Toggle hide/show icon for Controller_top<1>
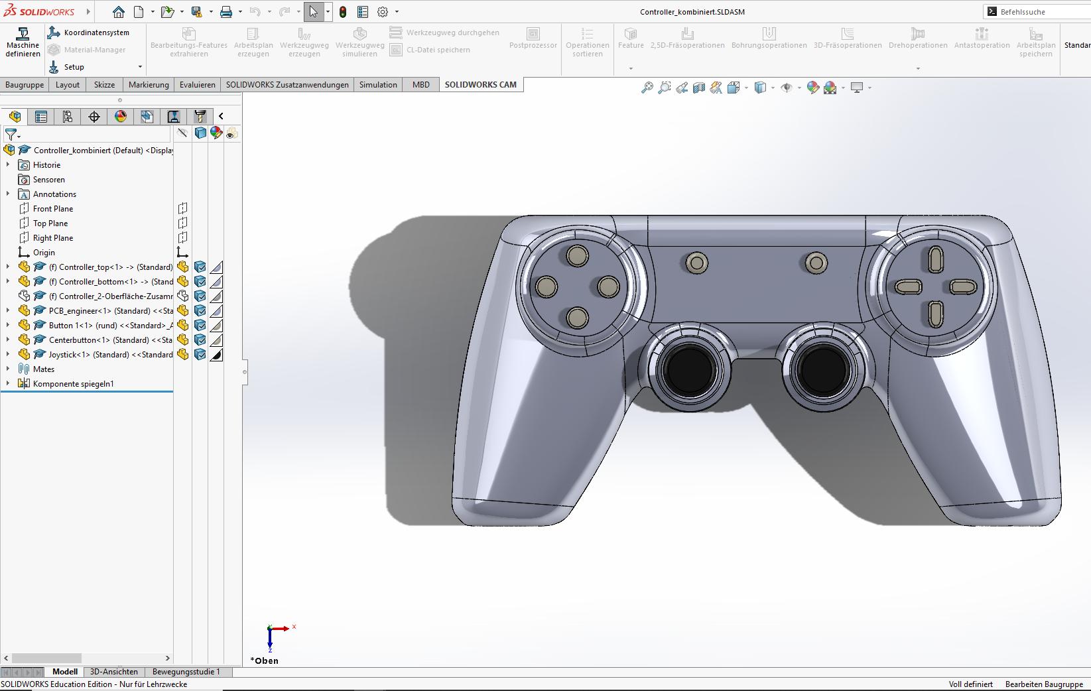 [x=182, y=267]
